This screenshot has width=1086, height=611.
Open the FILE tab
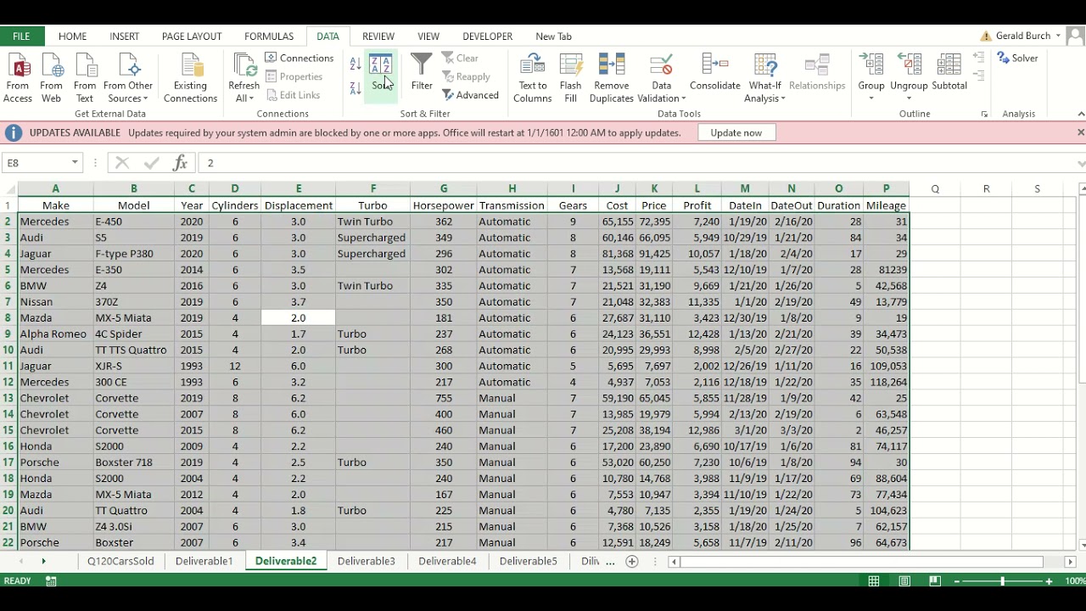pyautogui.click(x=21, y=36)
